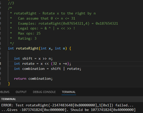The image size is (143, 113).
Task: Click the rotateRight function name in signature
Action: tap(27, 49)
